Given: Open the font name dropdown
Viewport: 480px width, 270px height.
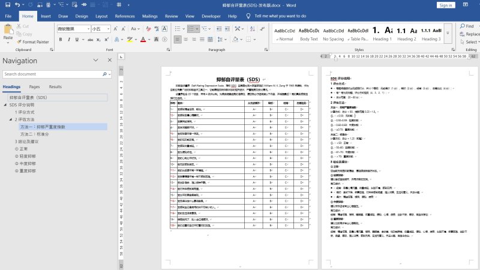Looking at the screenshot, I should (x=88, y=29).
